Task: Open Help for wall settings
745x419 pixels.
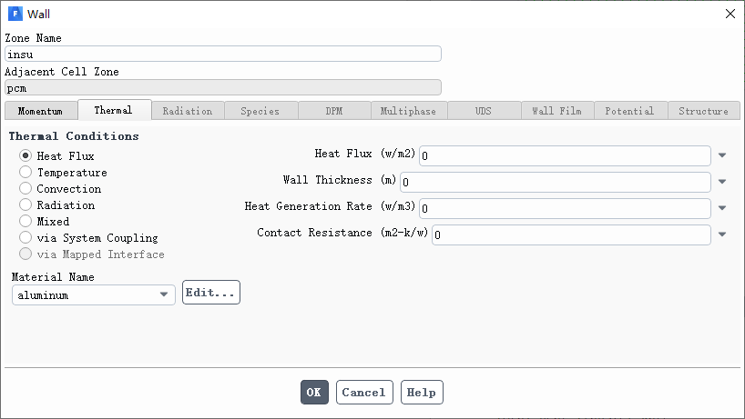Action: pos(422,393)
